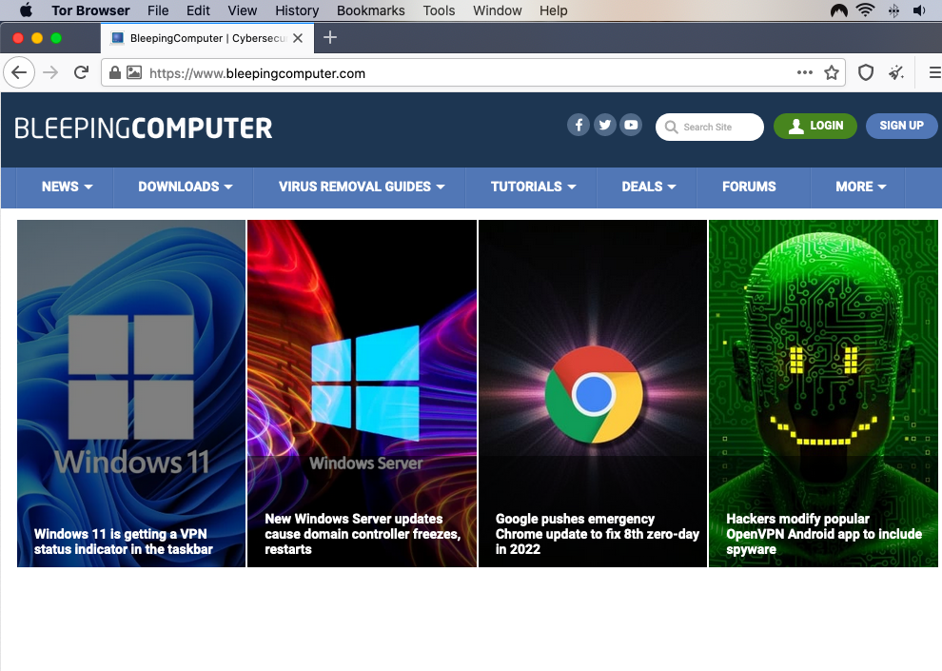Click headline 'Windows 11 is getting a VPN'
This screenshot has height=671, width=942.
pyautogui.click(x=123, y=542)
